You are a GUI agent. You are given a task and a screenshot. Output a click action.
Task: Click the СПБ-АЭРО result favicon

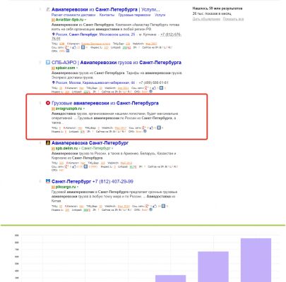(48, 63)
